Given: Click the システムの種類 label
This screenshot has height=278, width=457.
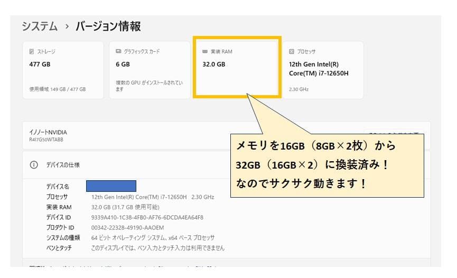Looking at the screenshot, I should pyautogui.click(x=63, y=238).
